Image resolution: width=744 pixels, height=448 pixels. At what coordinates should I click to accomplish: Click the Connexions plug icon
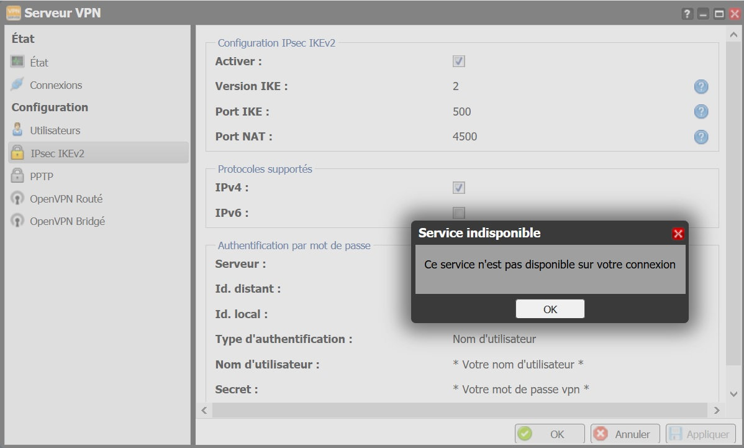(17, 85)
